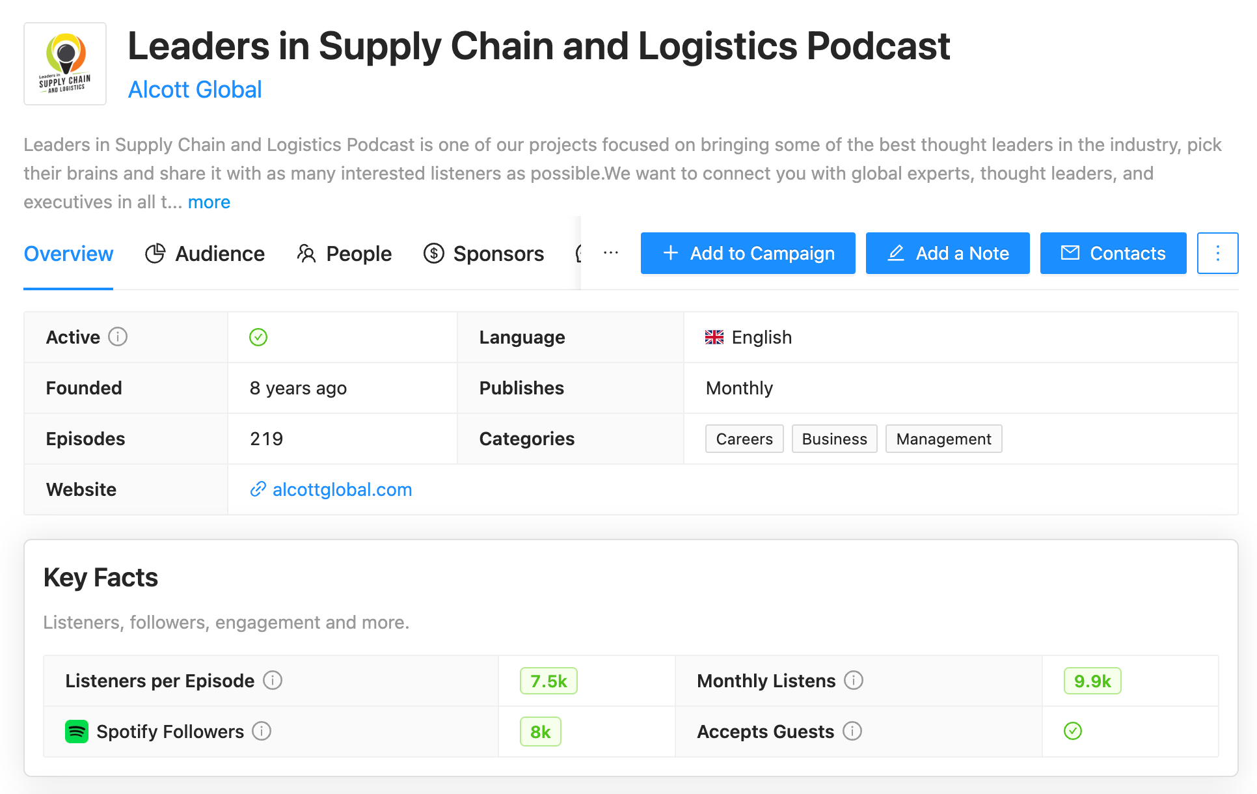Click the UK flag icon beside English
The width and height of the screenshot is (1257, 794).
pyautogui.click(x=714, y=337)
